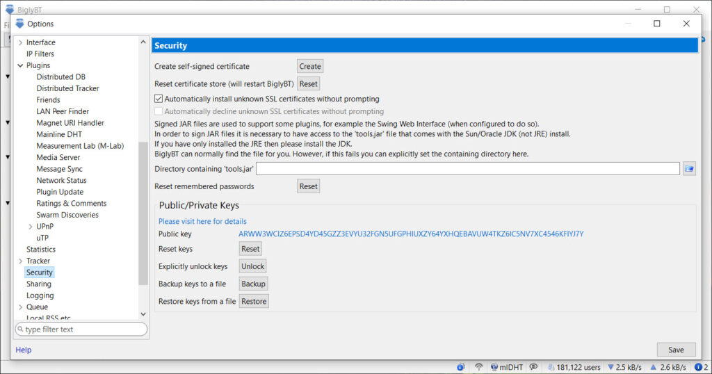This screenshot has width=712, height=374.
Task: Click Unlock keys button
Action: 252,266
